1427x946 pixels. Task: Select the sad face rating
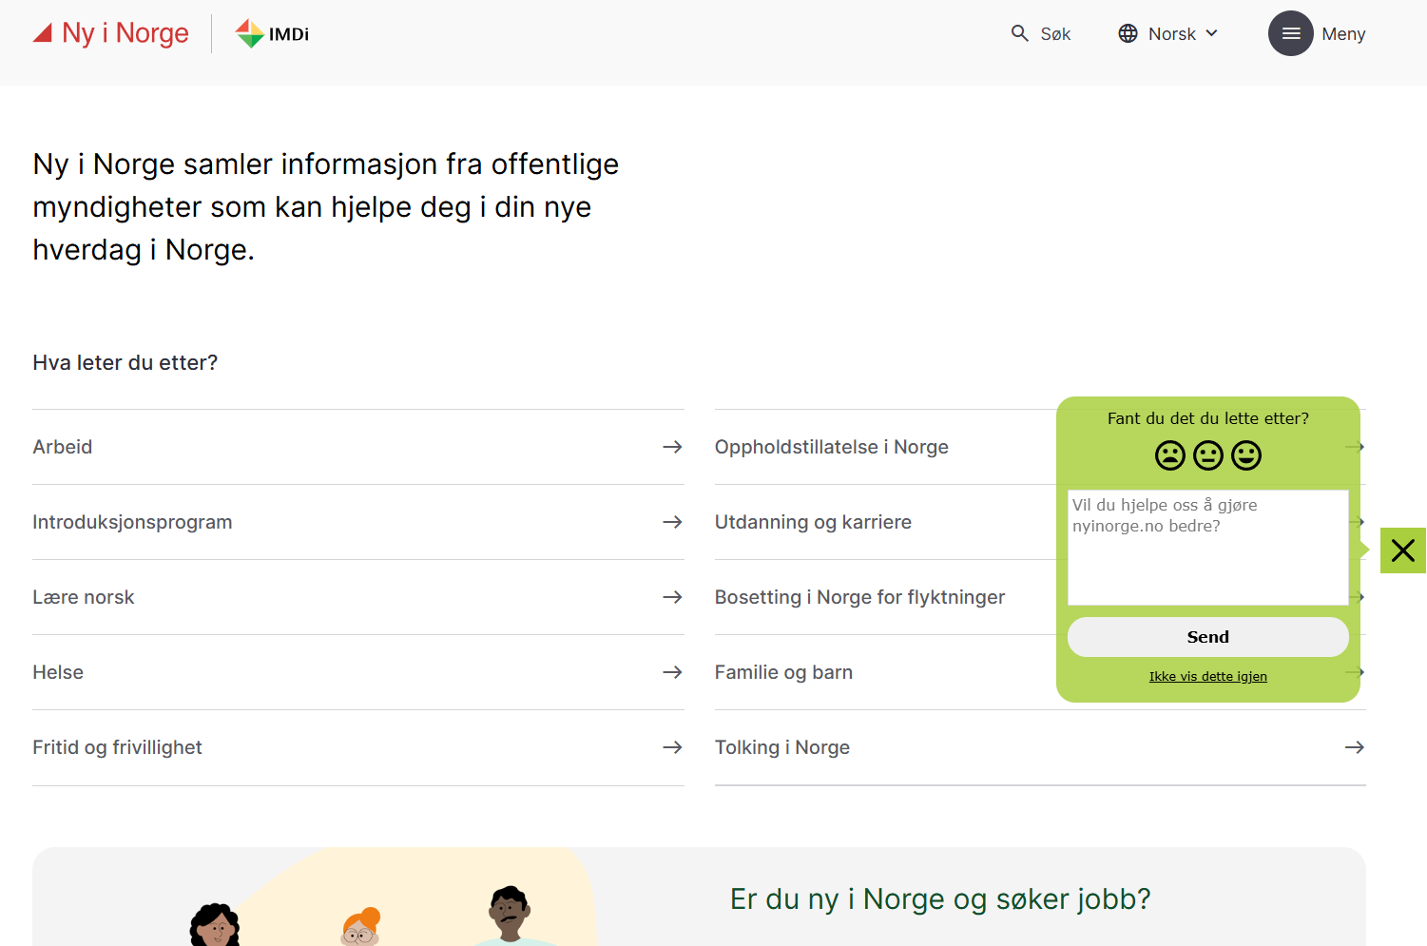coord(1169,455)
